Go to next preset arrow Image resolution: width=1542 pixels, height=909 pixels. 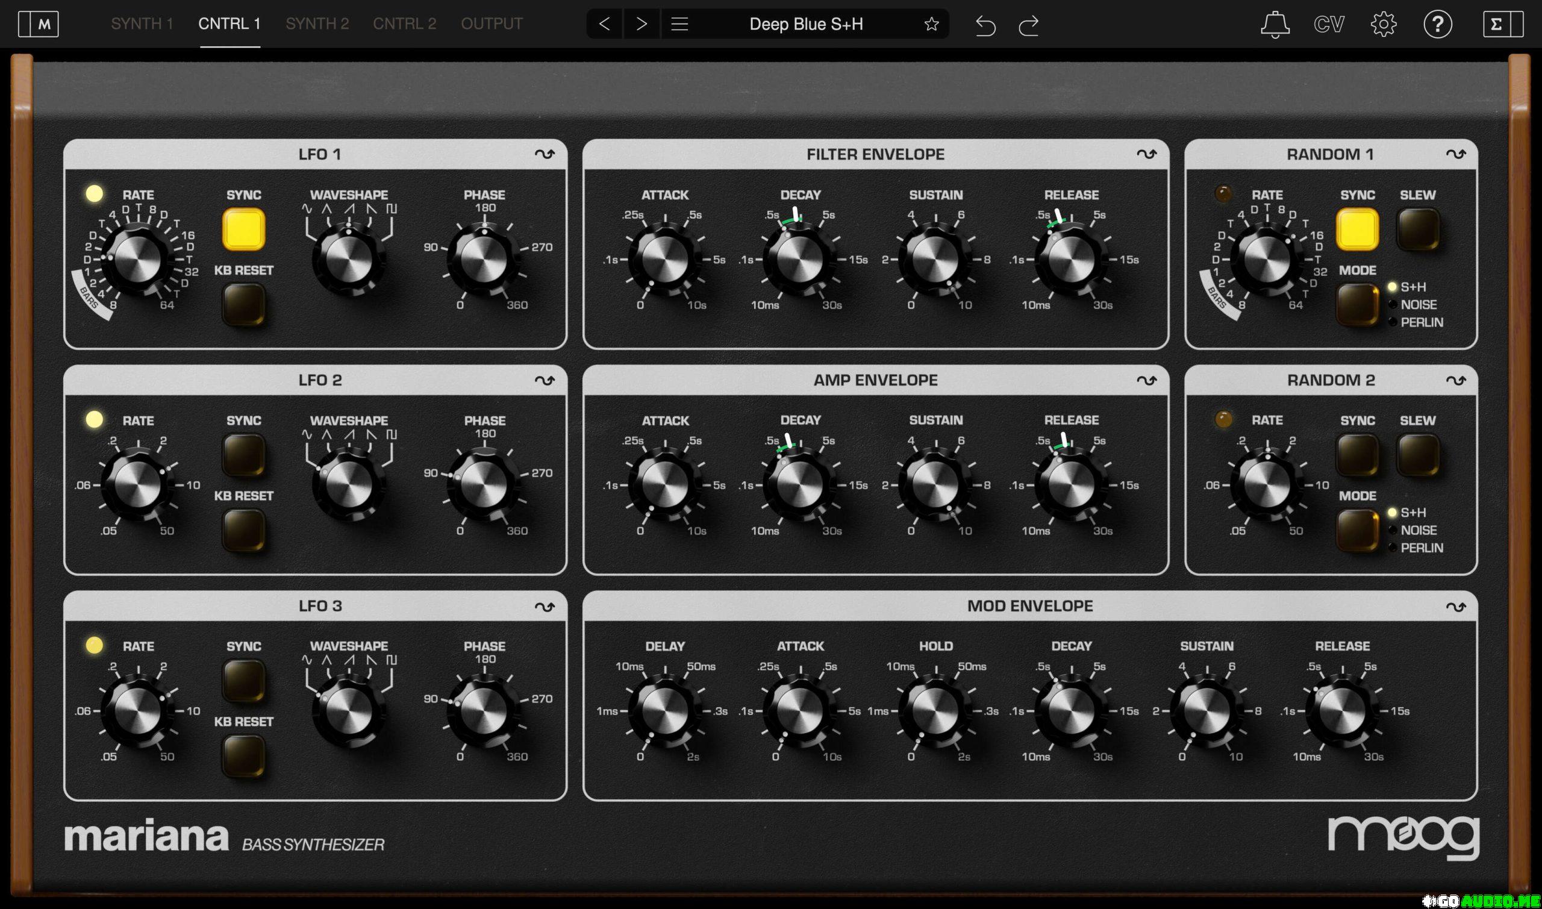pos(641,24)
